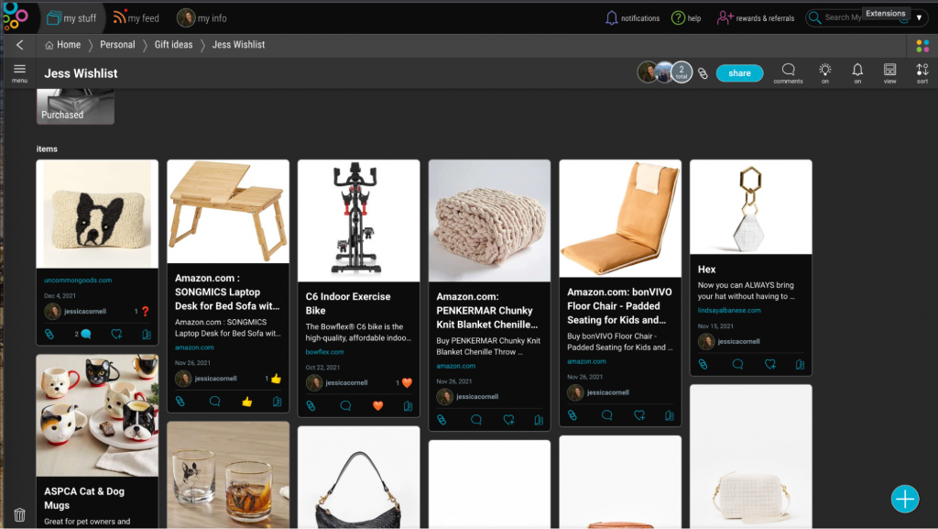Image resolution: width=938 pixels, height=529 pixels.
Task: Remove thumbs-up reaction in SONGMICS card footer
Action: 247,402
